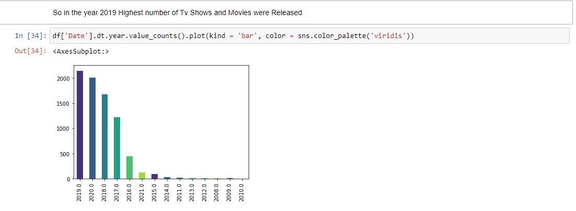Click the 500 y-axis tick label

64,154
